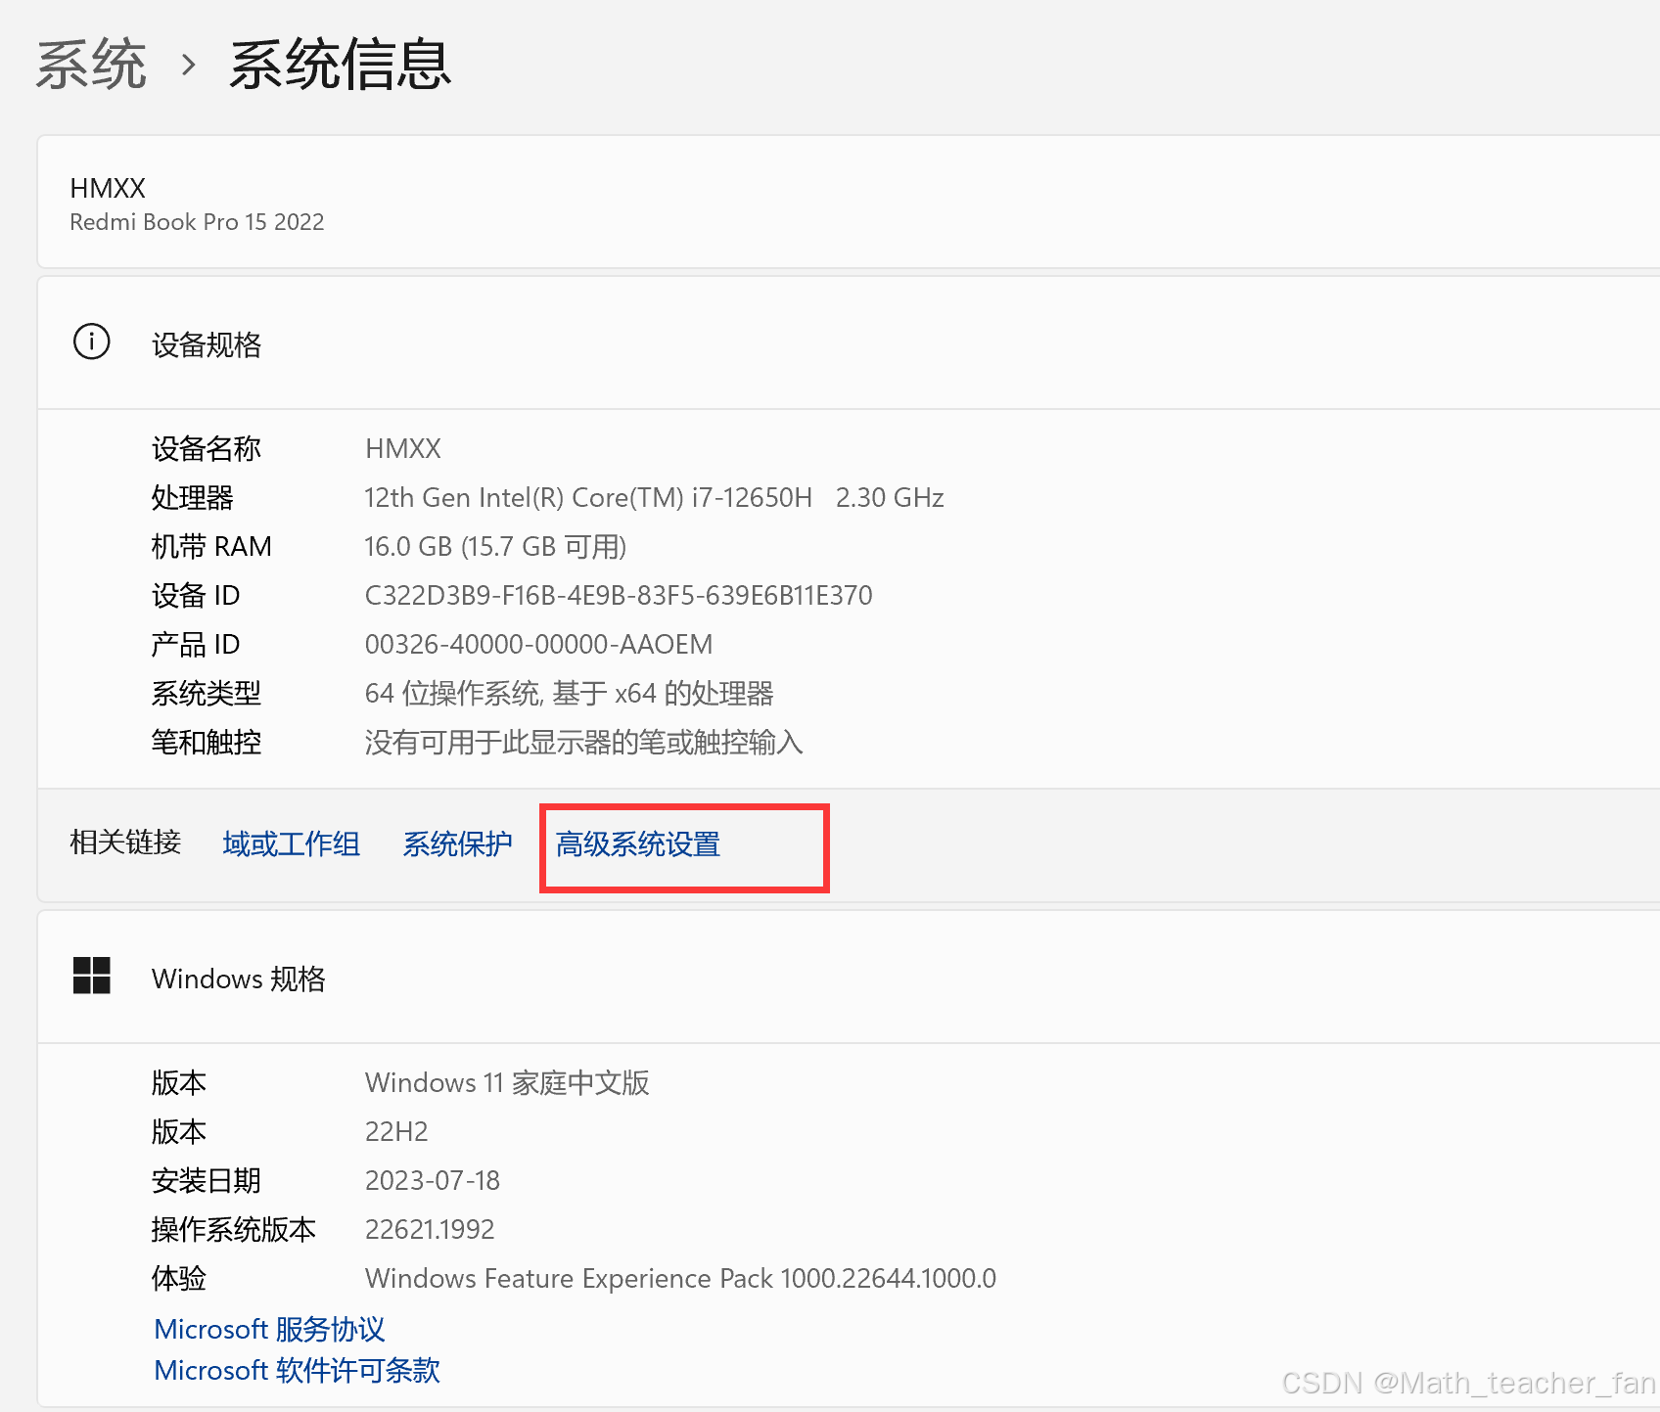The image size is (1660, 1412).
Task: Open the 系统保护 link
Action: [457, 843]
